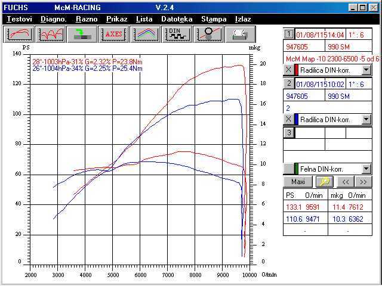Click the printer toolbar icon
Screen dimensions: 382x286
239,34
